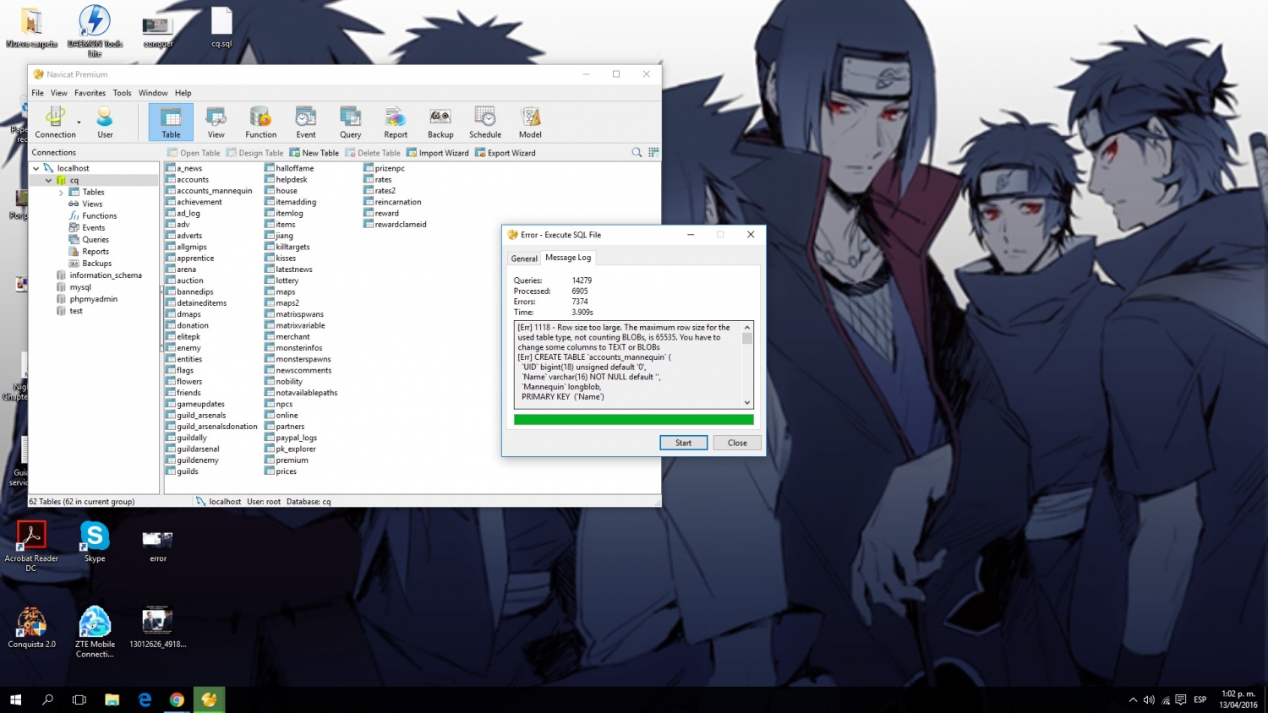Click the message log scrollbar down arrow
The width and height of the screenshot is (1268, 713).
pyautogui.click(x=747, y=403)
